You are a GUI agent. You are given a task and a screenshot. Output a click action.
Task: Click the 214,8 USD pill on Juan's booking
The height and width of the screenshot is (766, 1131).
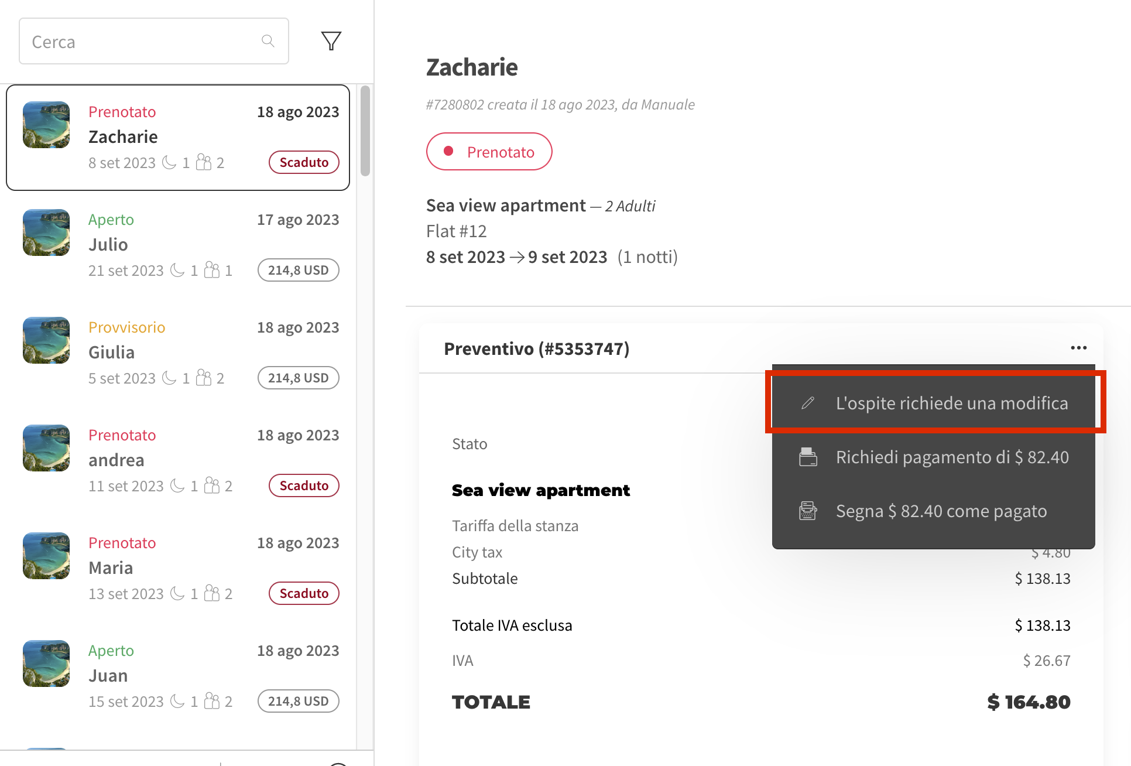(298, 701)
